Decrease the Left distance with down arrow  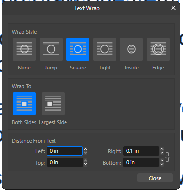tap(86, 153)
